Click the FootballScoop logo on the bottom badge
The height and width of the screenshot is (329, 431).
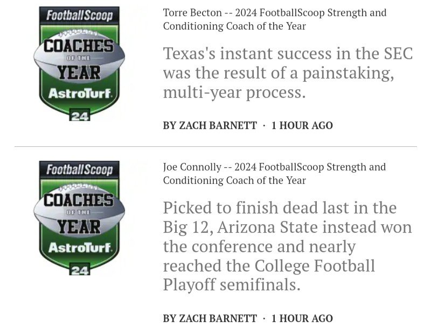[x=79, y=170]
